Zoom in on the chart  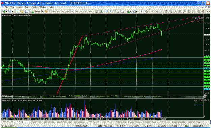click(x=107, y=12)
